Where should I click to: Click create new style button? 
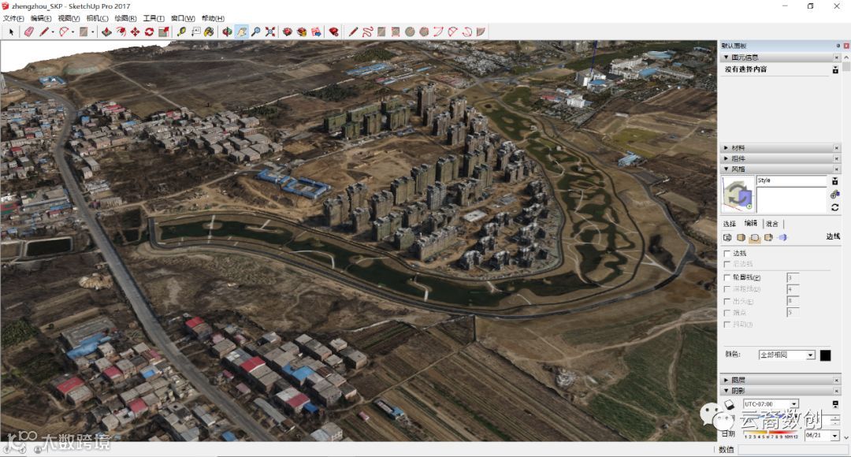point(834,195)
